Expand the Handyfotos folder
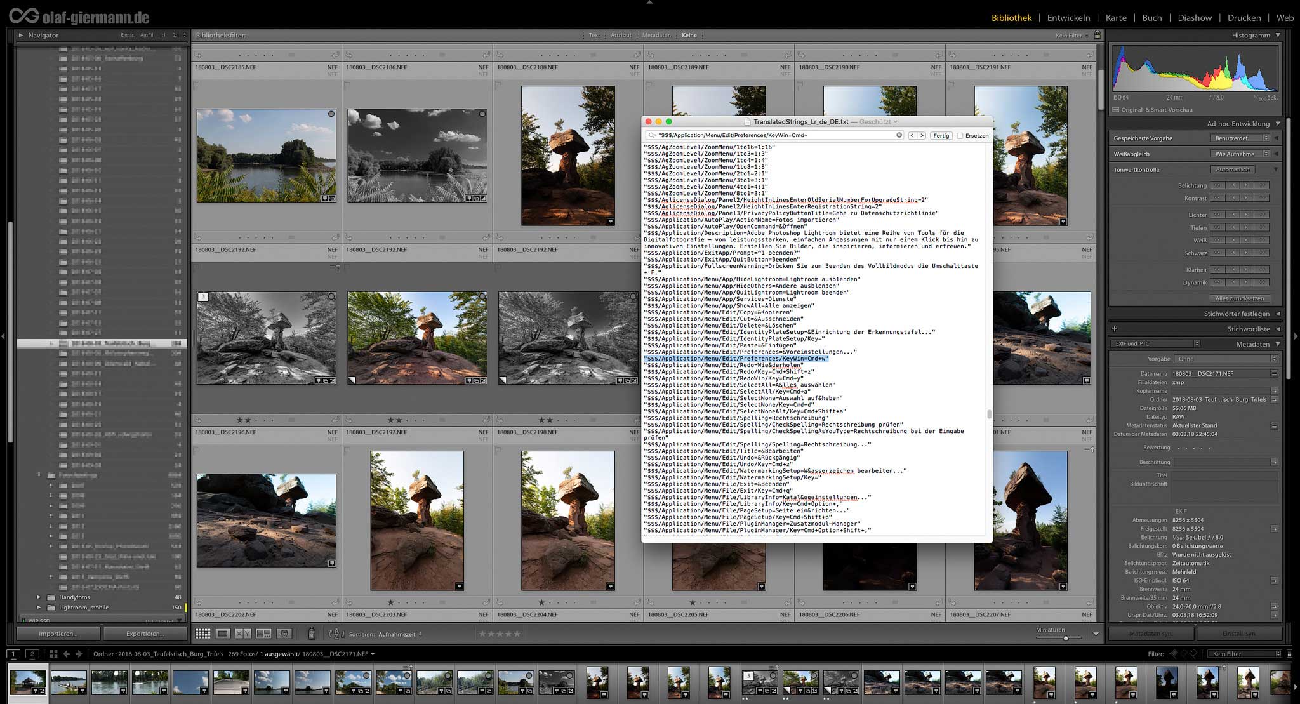 39,597
